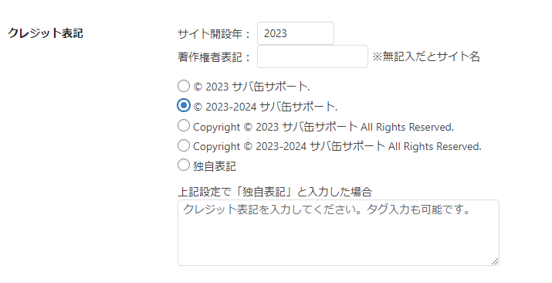Select the 独自表記 radio button
This screenshot has height=283, width=552.
click(x=184, y=165)
